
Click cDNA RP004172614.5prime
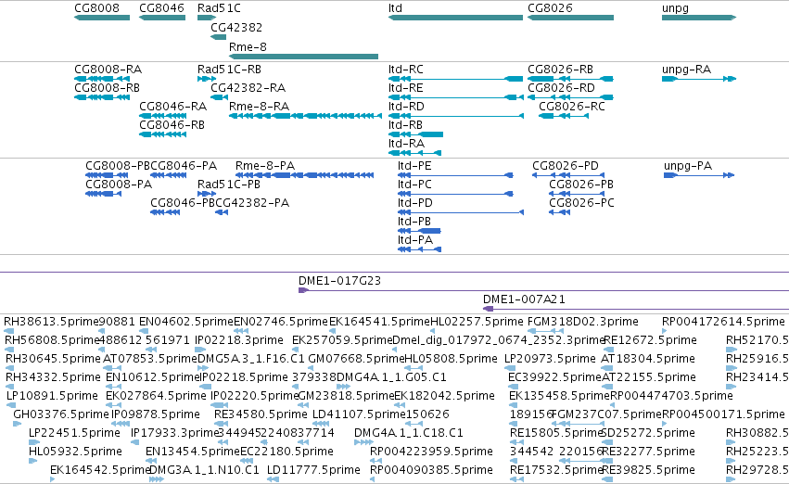[664, 331]
